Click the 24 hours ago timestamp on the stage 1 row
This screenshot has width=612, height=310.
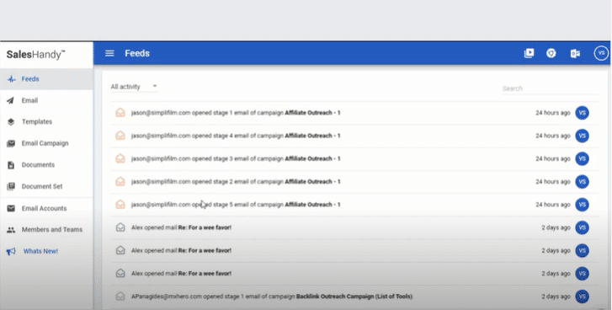pyautogui.click(x=553, y=113)
